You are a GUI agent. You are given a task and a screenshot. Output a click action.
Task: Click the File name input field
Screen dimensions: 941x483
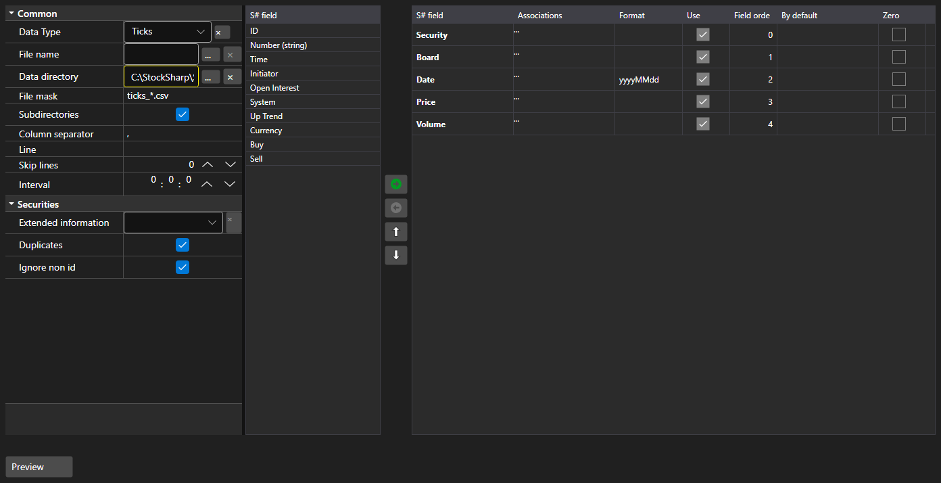pyautogui.click(x=162, y=55)
